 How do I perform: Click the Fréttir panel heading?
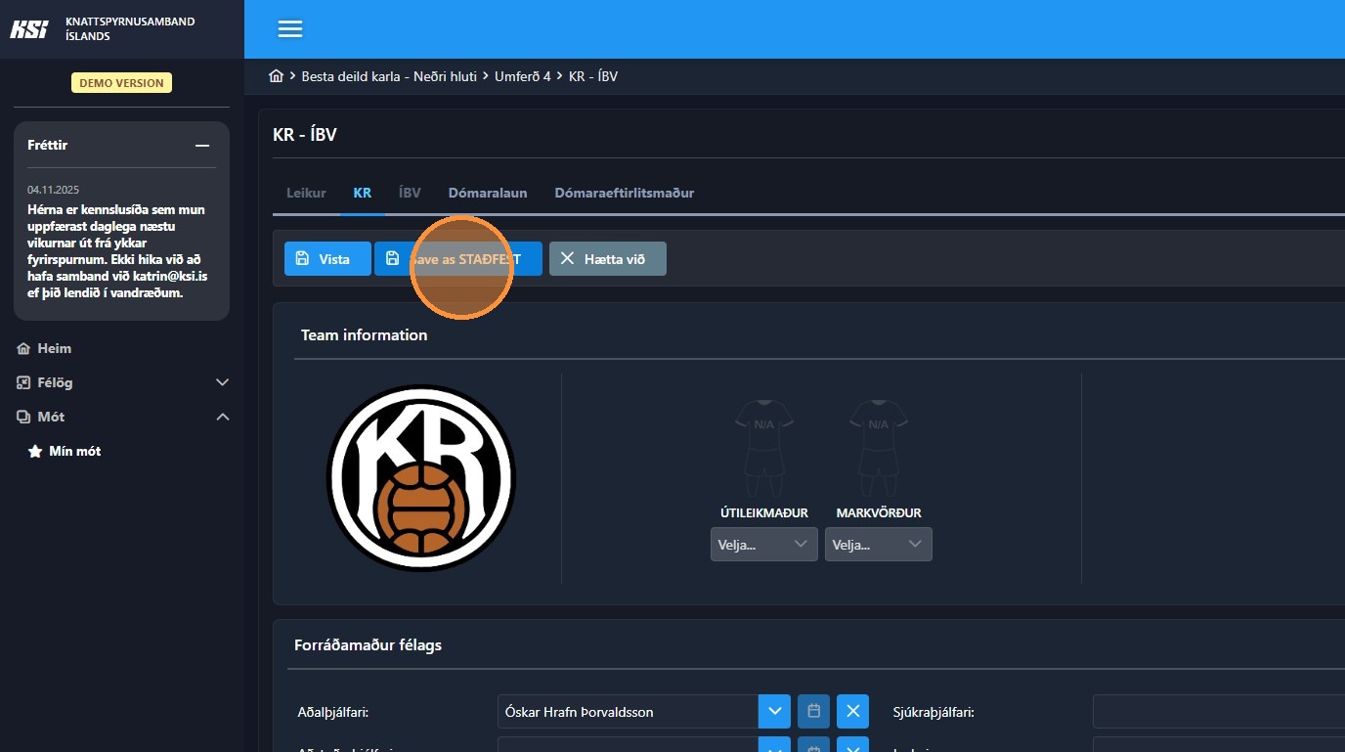(x=47, y=145)
